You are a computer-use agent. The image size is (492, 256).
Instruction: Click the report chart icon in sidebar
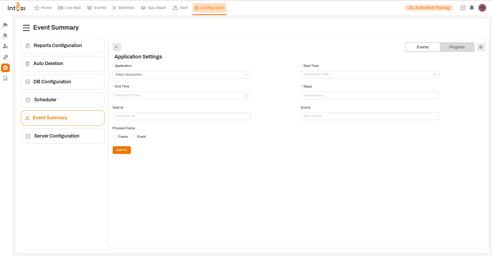click(5, 79)
